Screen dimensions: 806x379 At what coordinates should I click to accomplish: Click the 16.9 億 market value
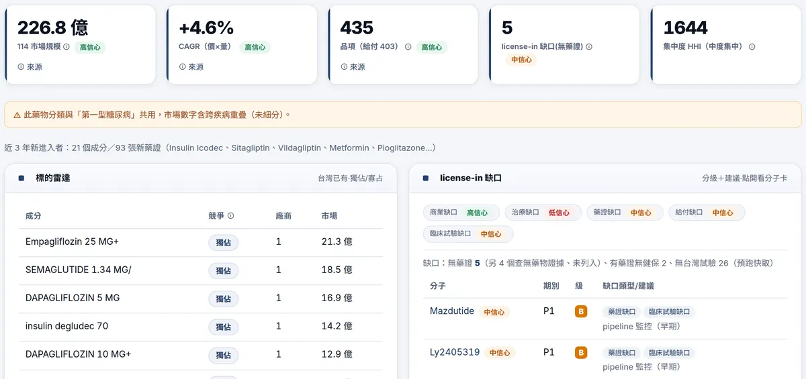pyautogui.click(x=337, y=298)
